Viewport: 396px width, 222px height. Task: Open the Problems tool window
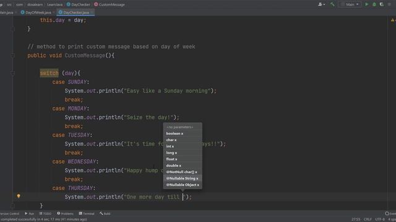click(65, 214)
